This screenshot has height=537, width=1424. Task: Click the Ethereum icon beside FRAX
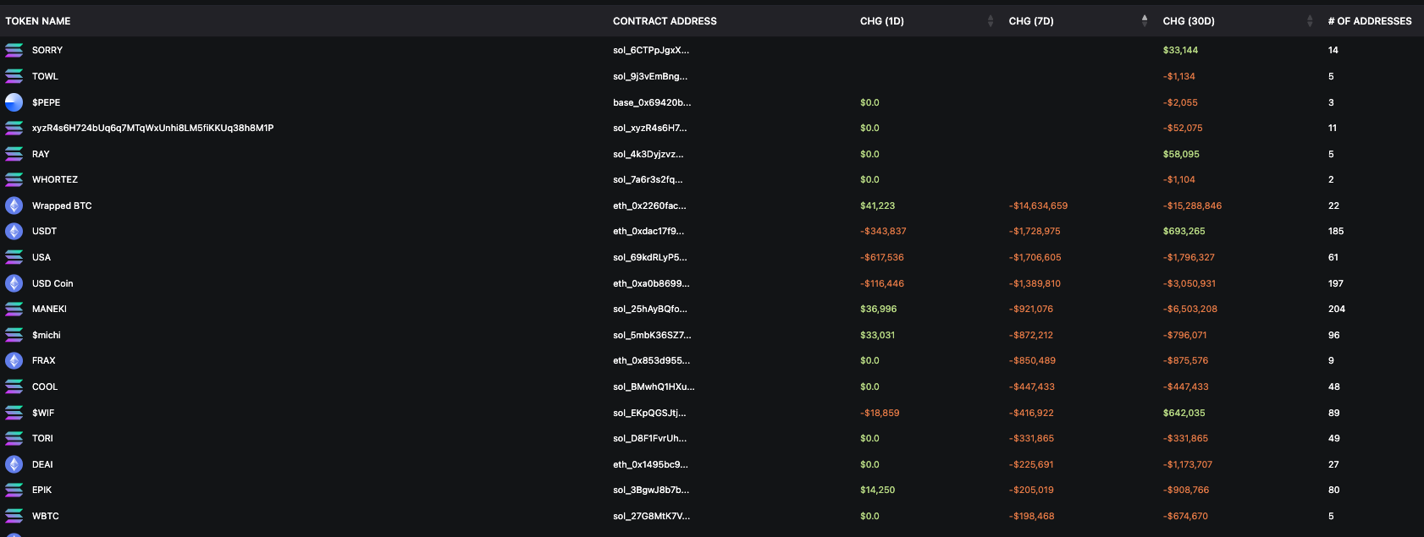pos(14,361)
